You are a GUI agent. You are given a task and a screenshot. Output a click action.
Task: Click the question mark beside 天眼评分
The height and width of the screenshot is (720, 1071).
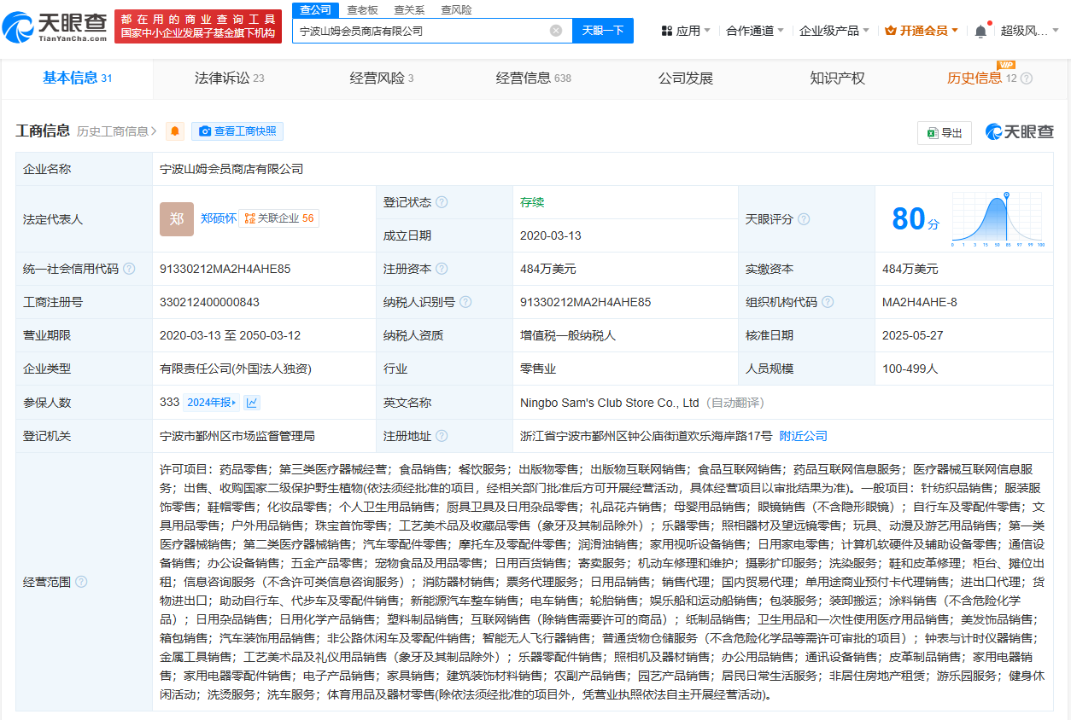804,219
